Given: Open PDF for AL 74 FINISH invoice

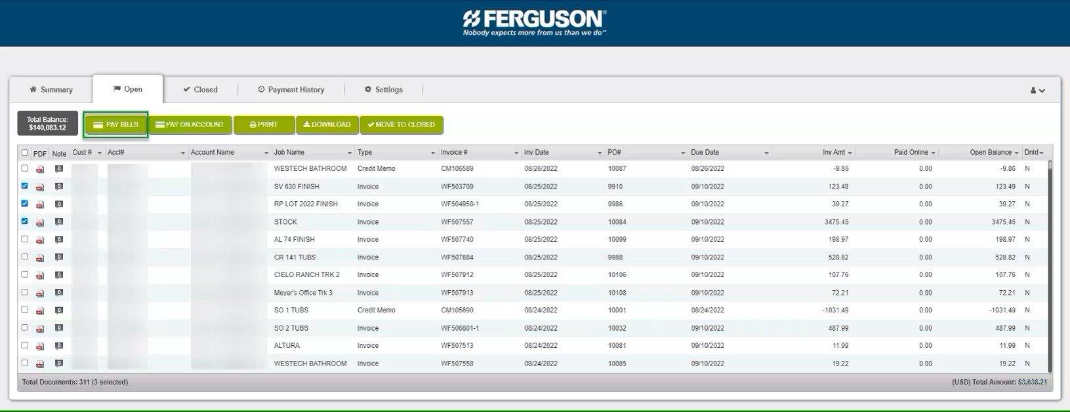Looking at the screenshot, I should (40, 240).
